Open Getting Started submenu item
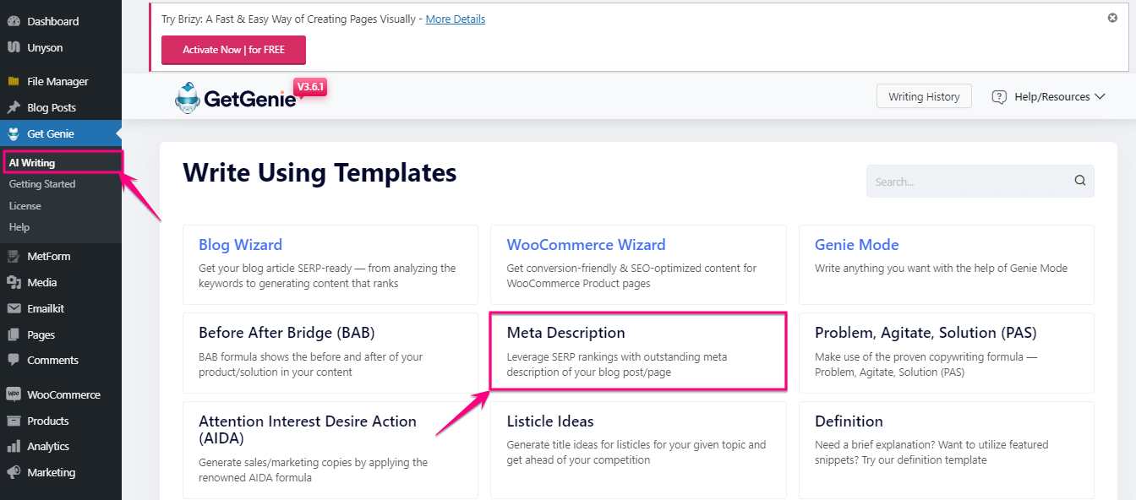This screenshot has width=1136, height=500. [x=42, y=184]
